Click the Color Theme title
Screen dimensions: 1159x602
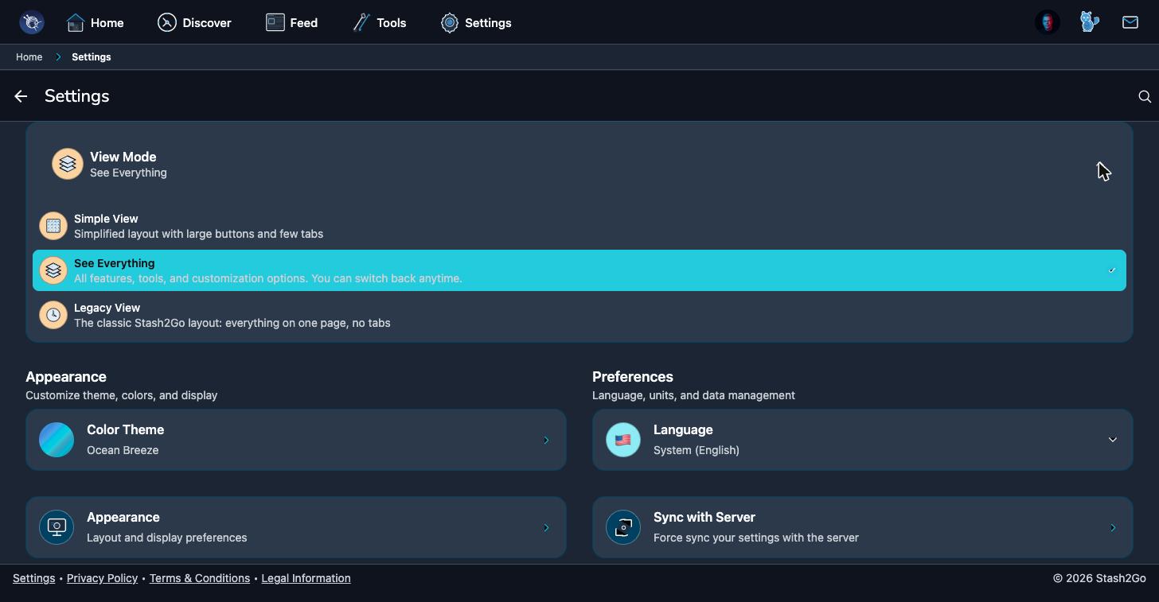[x=126, y=429]
